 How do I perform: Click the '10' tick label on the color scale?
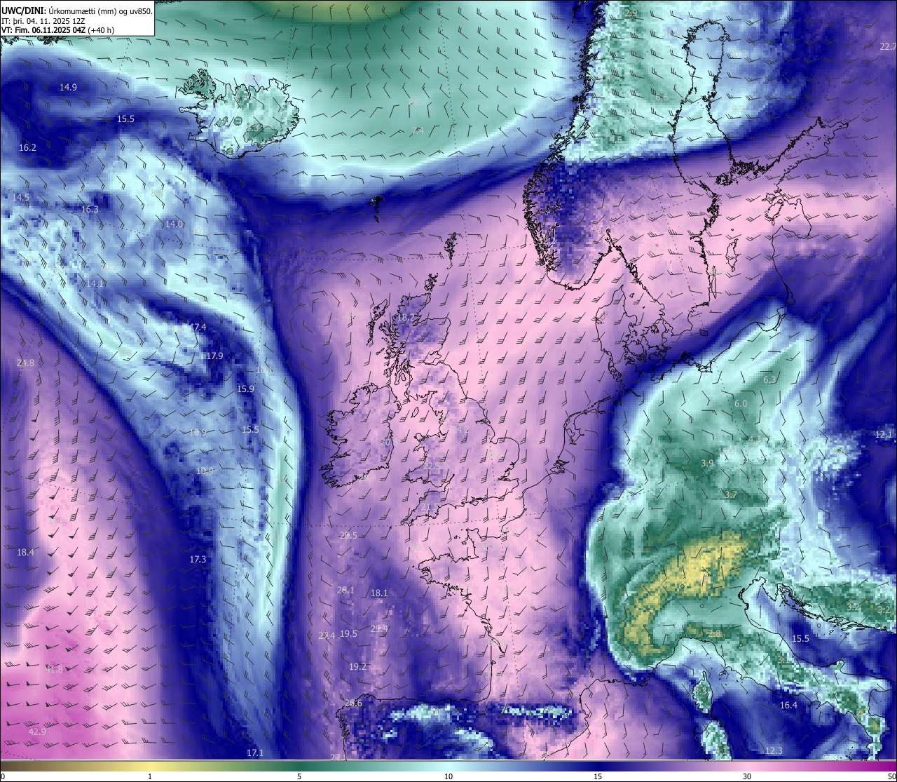pos(448,776)
